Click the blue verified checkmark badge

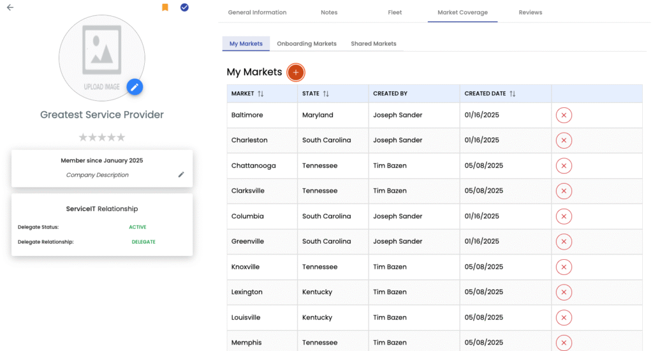184,8
